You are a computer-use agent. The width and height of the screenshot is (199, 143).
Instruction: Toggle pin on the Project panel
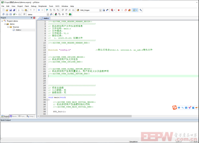31,18
